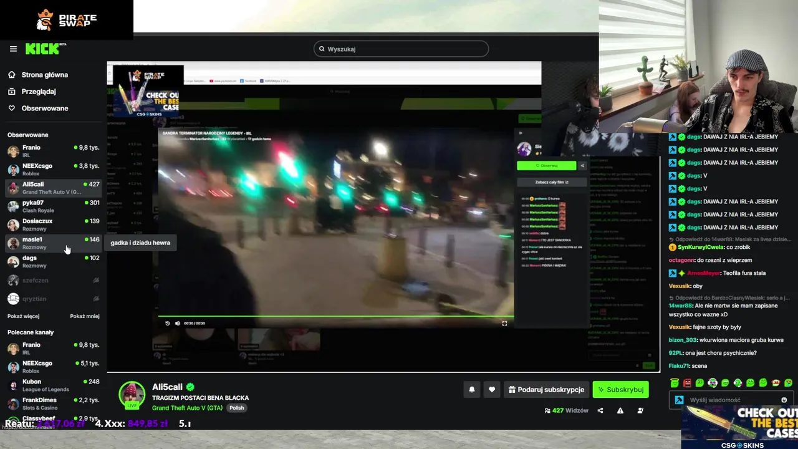Click the report warning triangle icon
The image size is (798, 449).
(620, 410)
